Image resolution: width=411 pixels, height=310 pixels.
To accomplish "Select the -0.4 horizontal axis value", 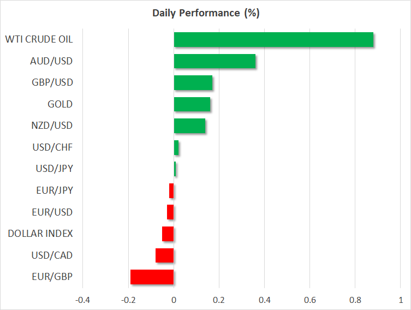I will [x=83, y=300].
